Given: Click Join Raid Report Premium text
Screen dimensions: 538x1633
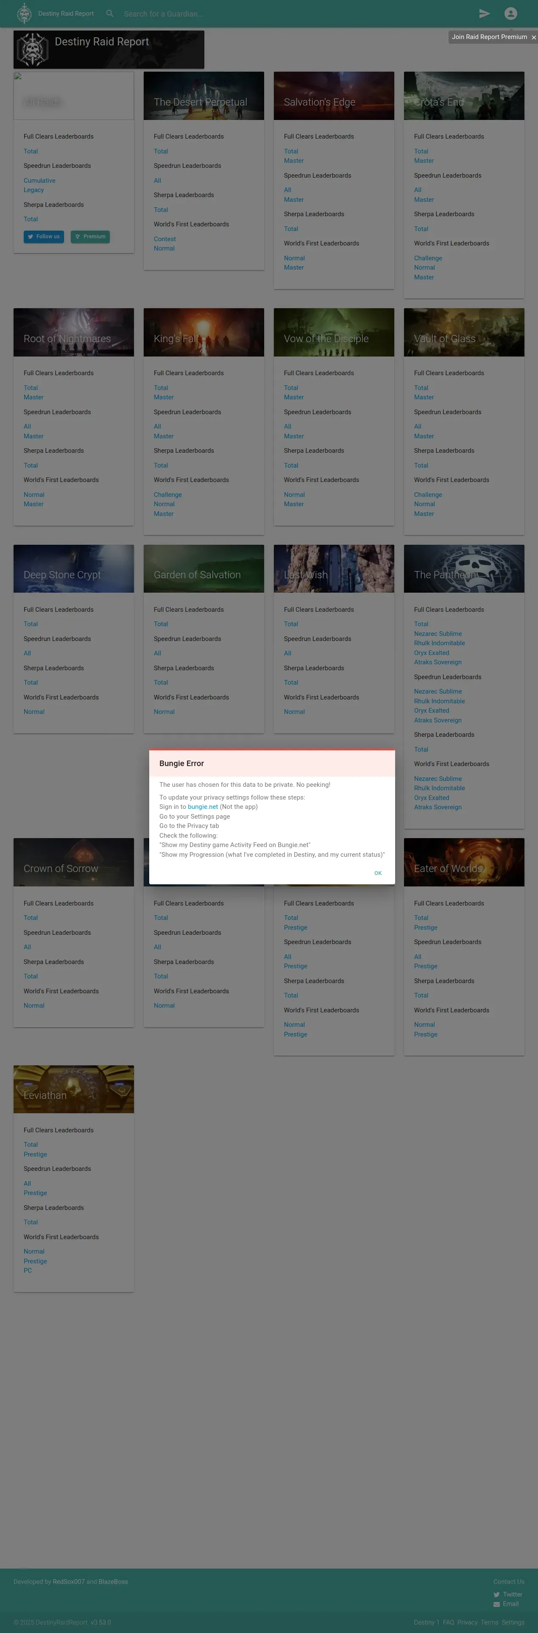Looking at the screenshot, I should pos(489,37).
